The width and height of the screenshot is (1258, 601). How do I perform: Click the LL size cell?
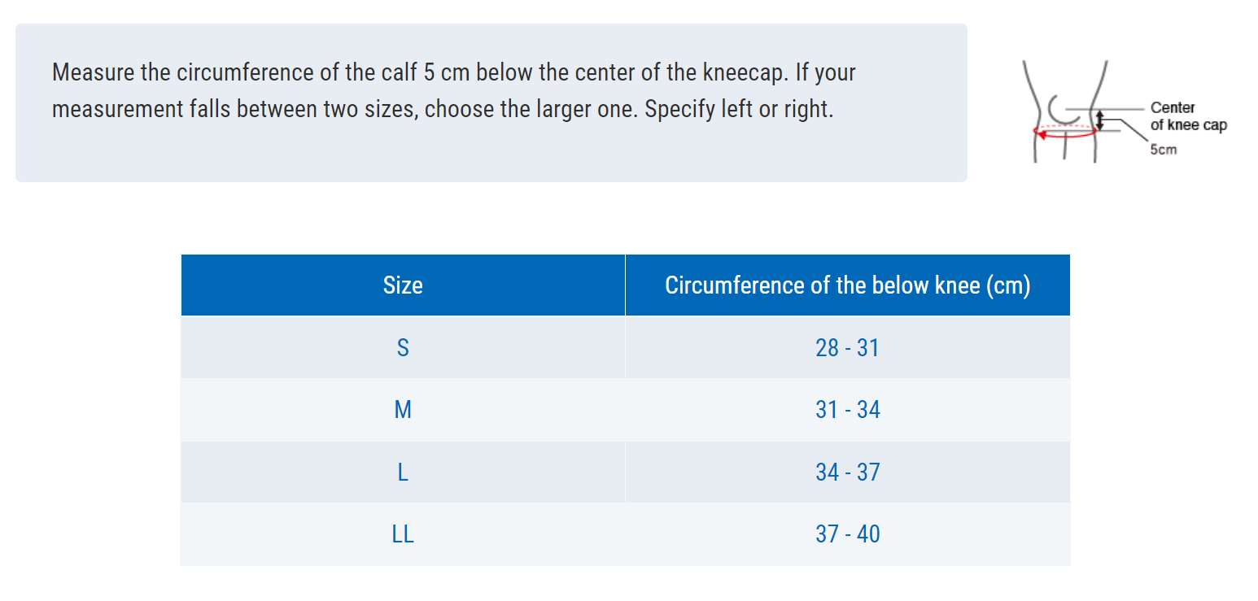[x=403, y=534]
